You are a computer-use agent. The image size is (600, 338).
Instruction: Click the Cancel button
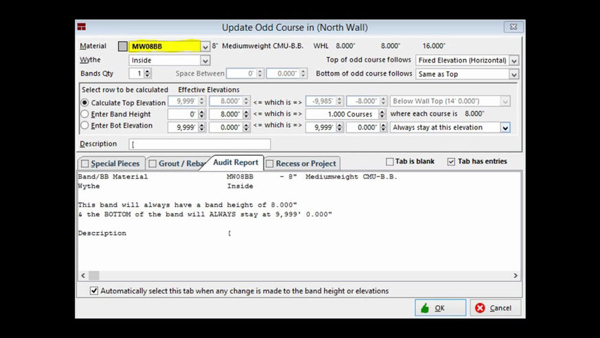(x=495, y=308)
